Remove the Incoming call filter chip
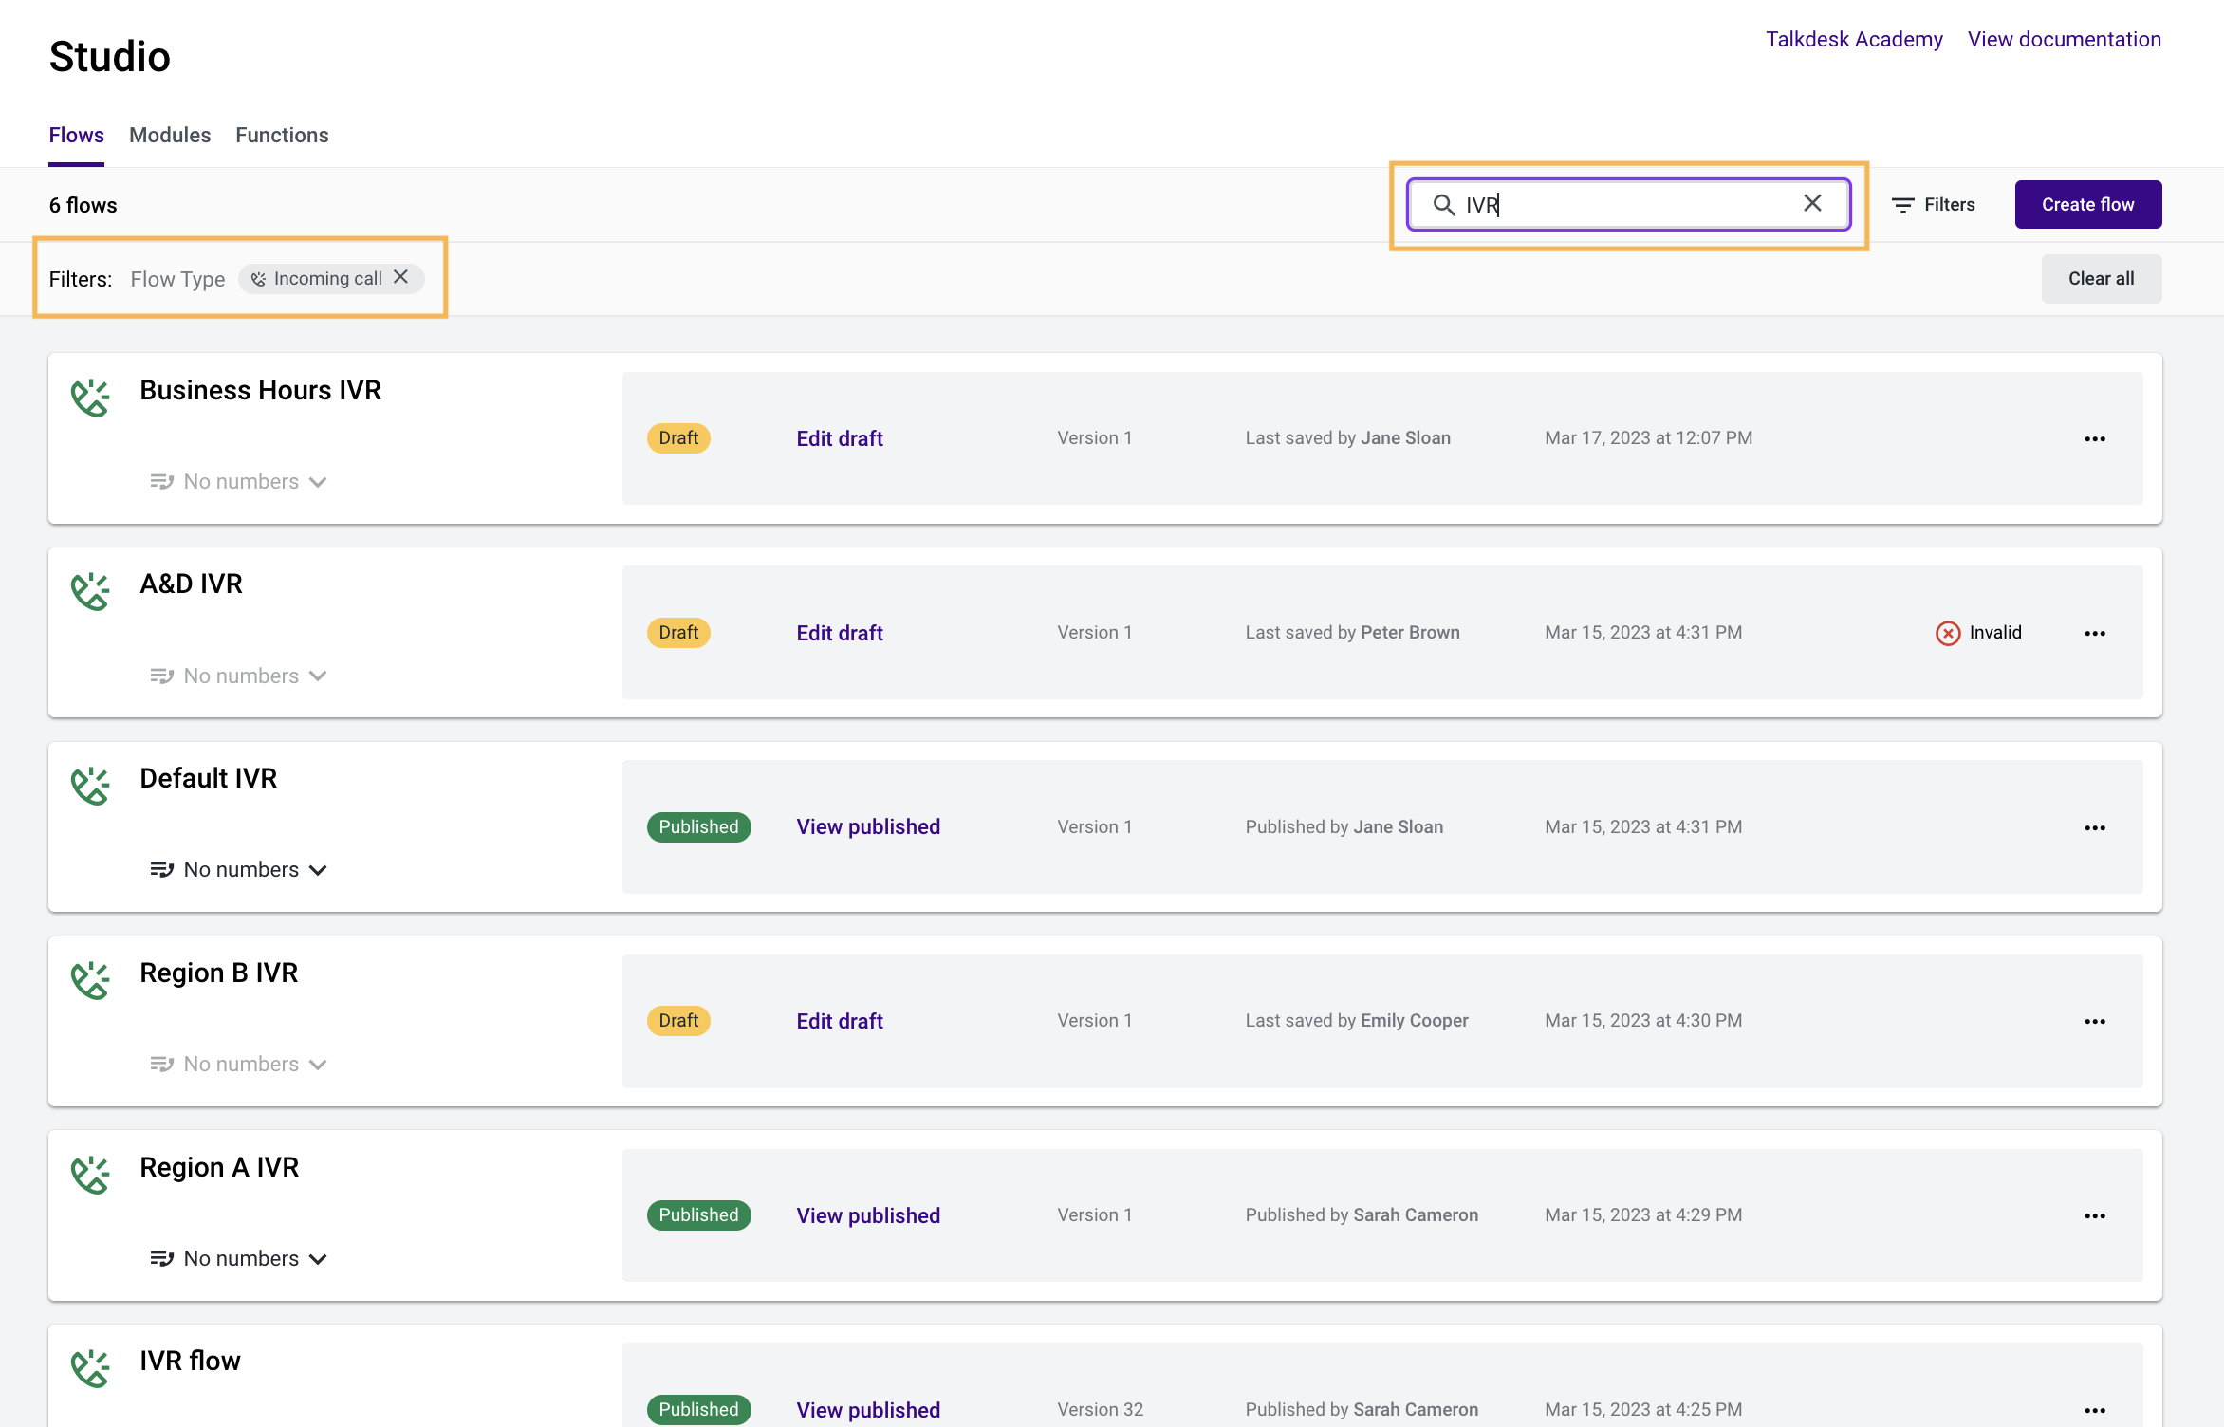 401,277
